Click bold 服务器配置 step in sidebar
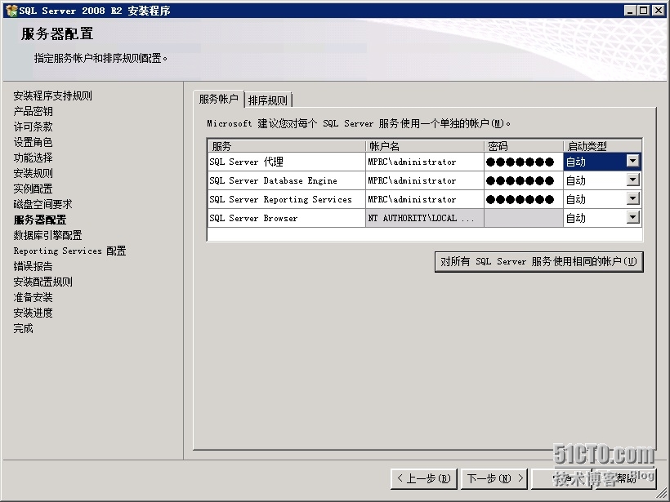Viewport: 670px width, 502px height. click(40, 220)
